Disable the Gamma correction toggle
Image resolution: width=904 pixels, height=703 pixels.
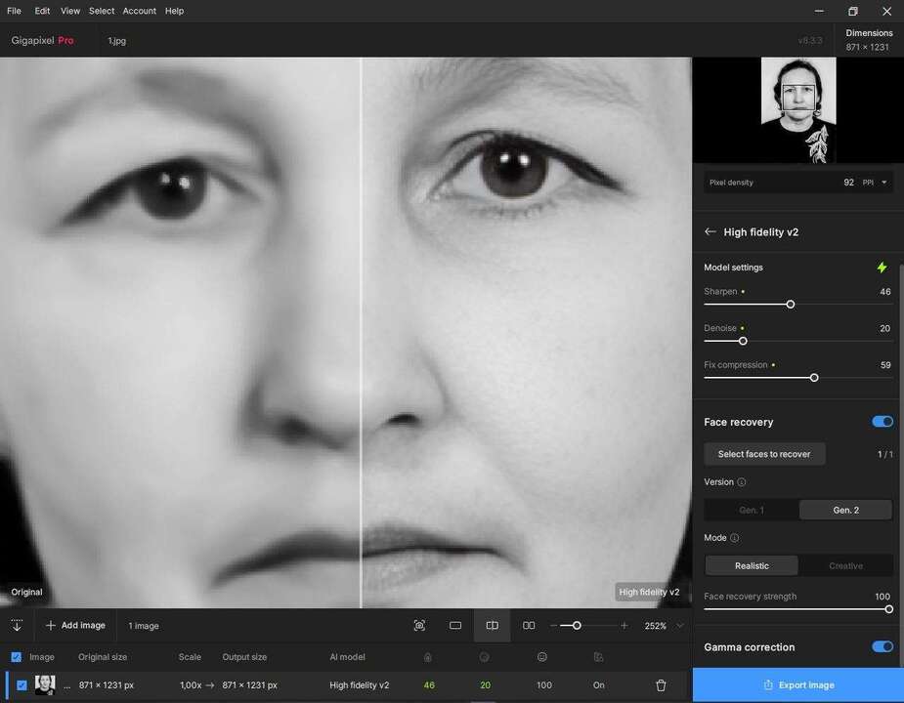pyautogui.click(x=882, y=646)
